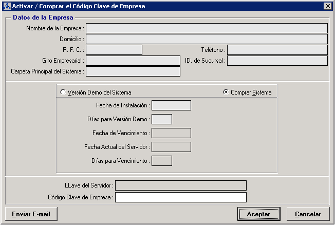
Task: Click Cancelar to dismiss the dialog
Action: (308, 214)
